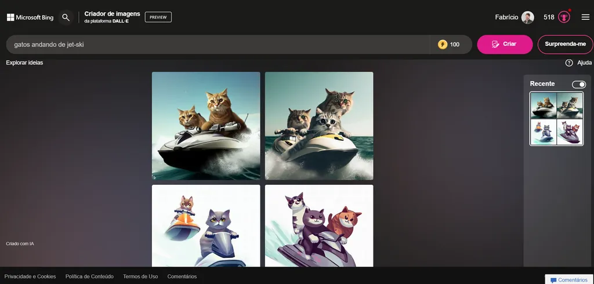Click the PREVIEW badge

click(x=158, y=17)
